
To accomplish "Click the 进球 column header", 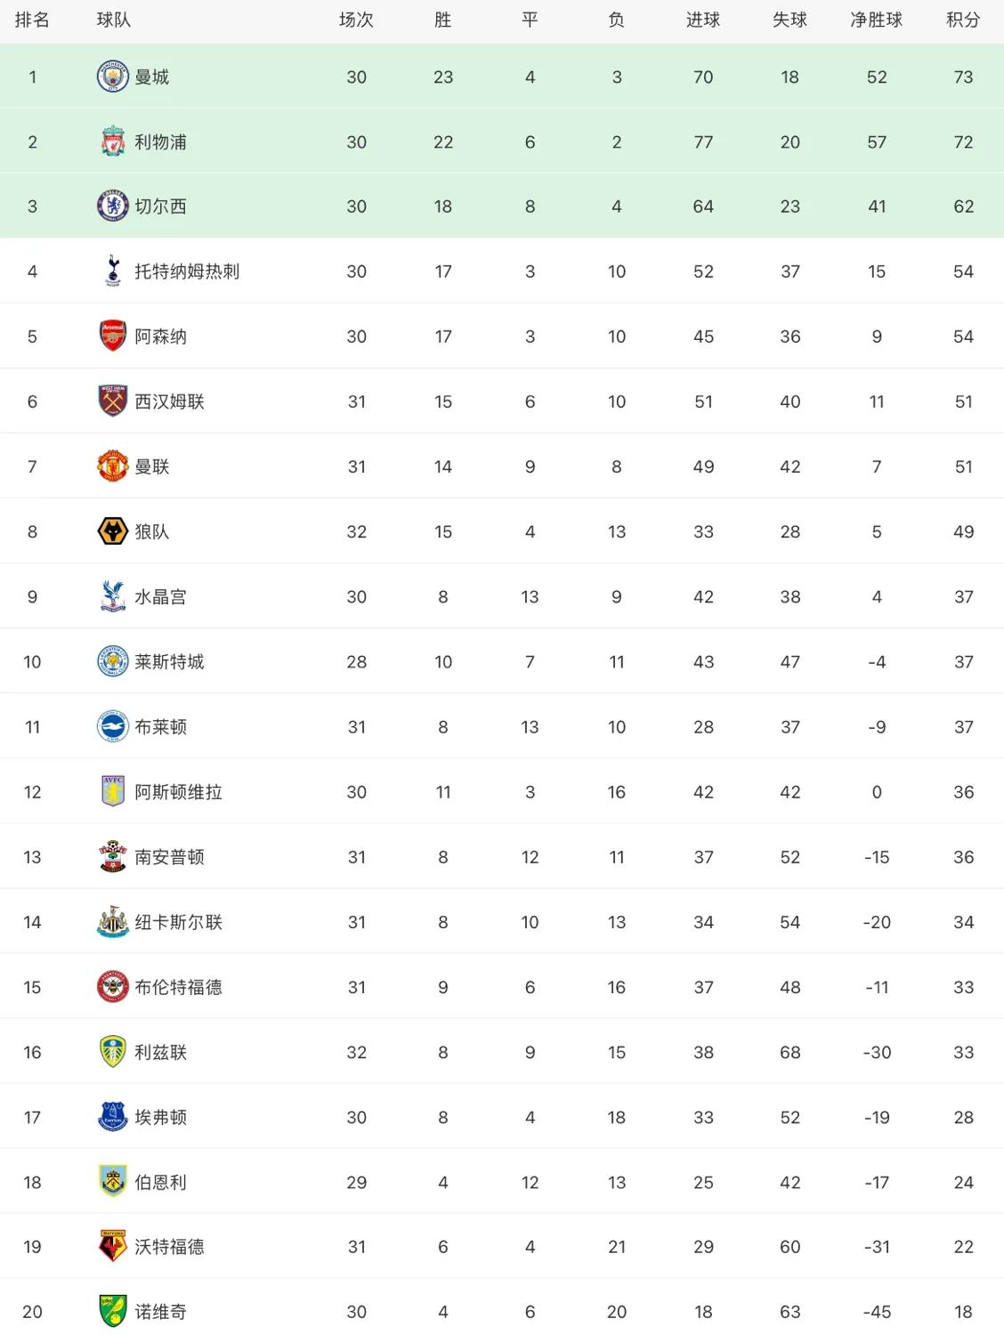I will [703, 20].
